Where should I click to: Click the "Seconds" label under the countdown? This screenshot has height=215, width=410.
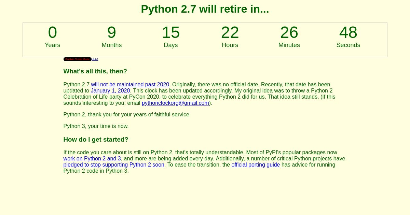coord(348,45)
